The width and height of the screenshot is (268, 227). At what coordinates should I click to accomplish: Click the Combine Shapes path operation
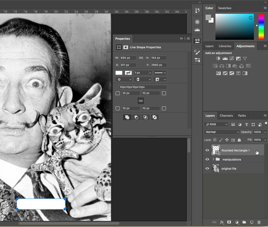(x=127, y=117)
